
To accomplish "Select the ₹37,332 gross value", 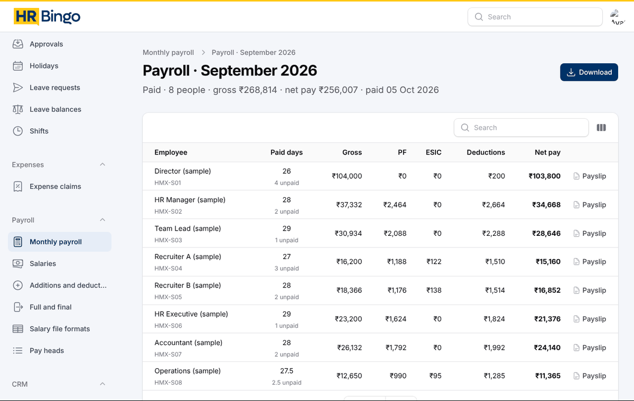I will pos(349,205).
